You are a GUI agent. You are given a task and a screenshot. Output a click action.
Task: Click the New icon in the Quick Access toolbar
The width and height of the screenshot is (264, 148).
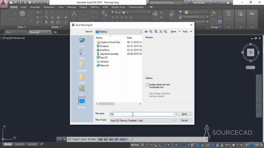tap(11, 2)
